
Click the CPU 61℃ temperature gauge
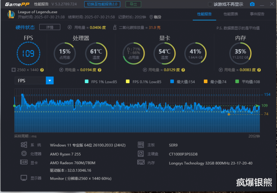[x=96, y=53]
